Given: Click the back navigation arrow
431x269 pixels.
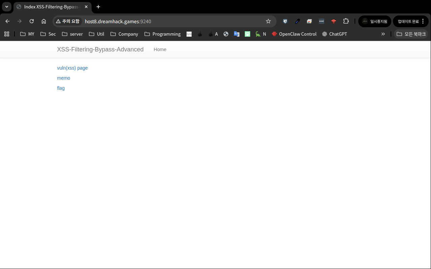Looking at the screenshot, I should (x=7, y=21).
